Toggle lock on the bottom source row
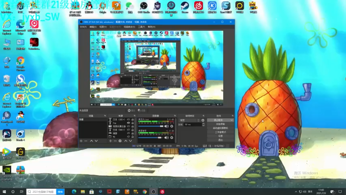 coord(132,136)
